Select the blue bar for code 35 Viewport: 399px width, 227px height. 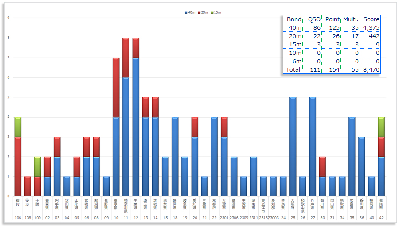coord(352,156)
